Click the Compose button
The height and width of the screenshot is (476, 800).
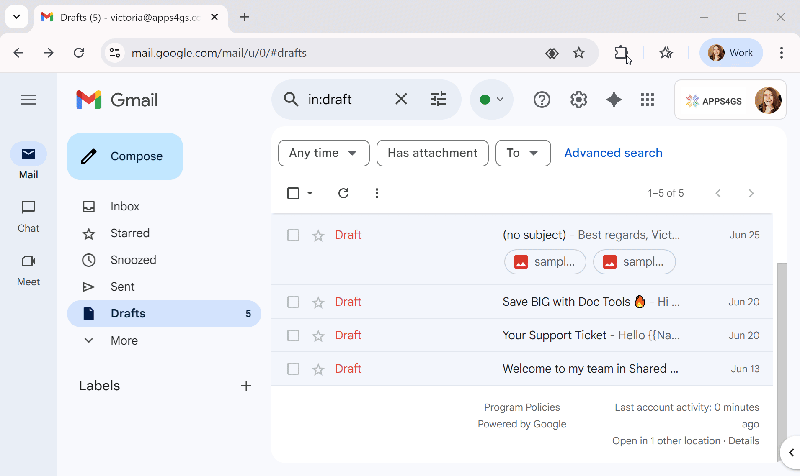click(x=125, y=156)
